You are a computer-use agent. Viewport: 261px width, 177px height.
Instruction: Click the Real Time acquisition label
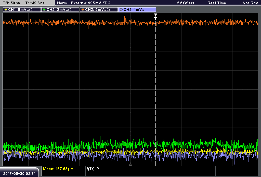pos(217,3)
